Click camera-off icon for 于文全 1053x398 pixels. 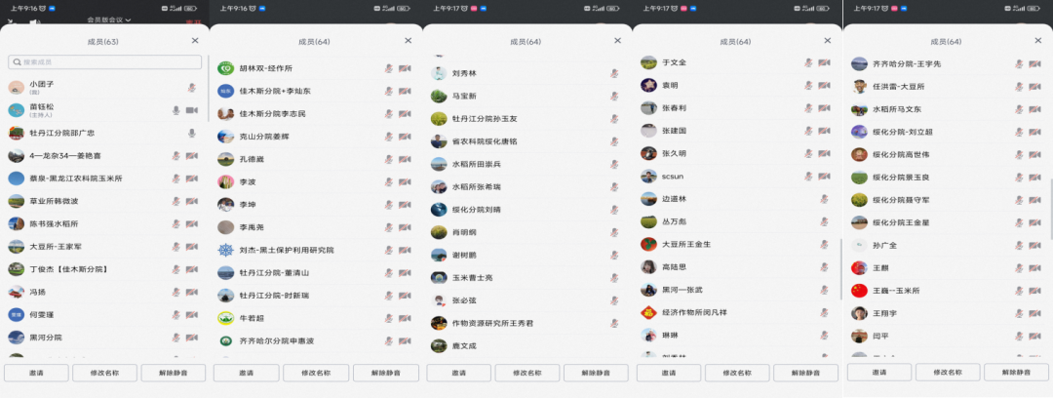coord(824,62)
